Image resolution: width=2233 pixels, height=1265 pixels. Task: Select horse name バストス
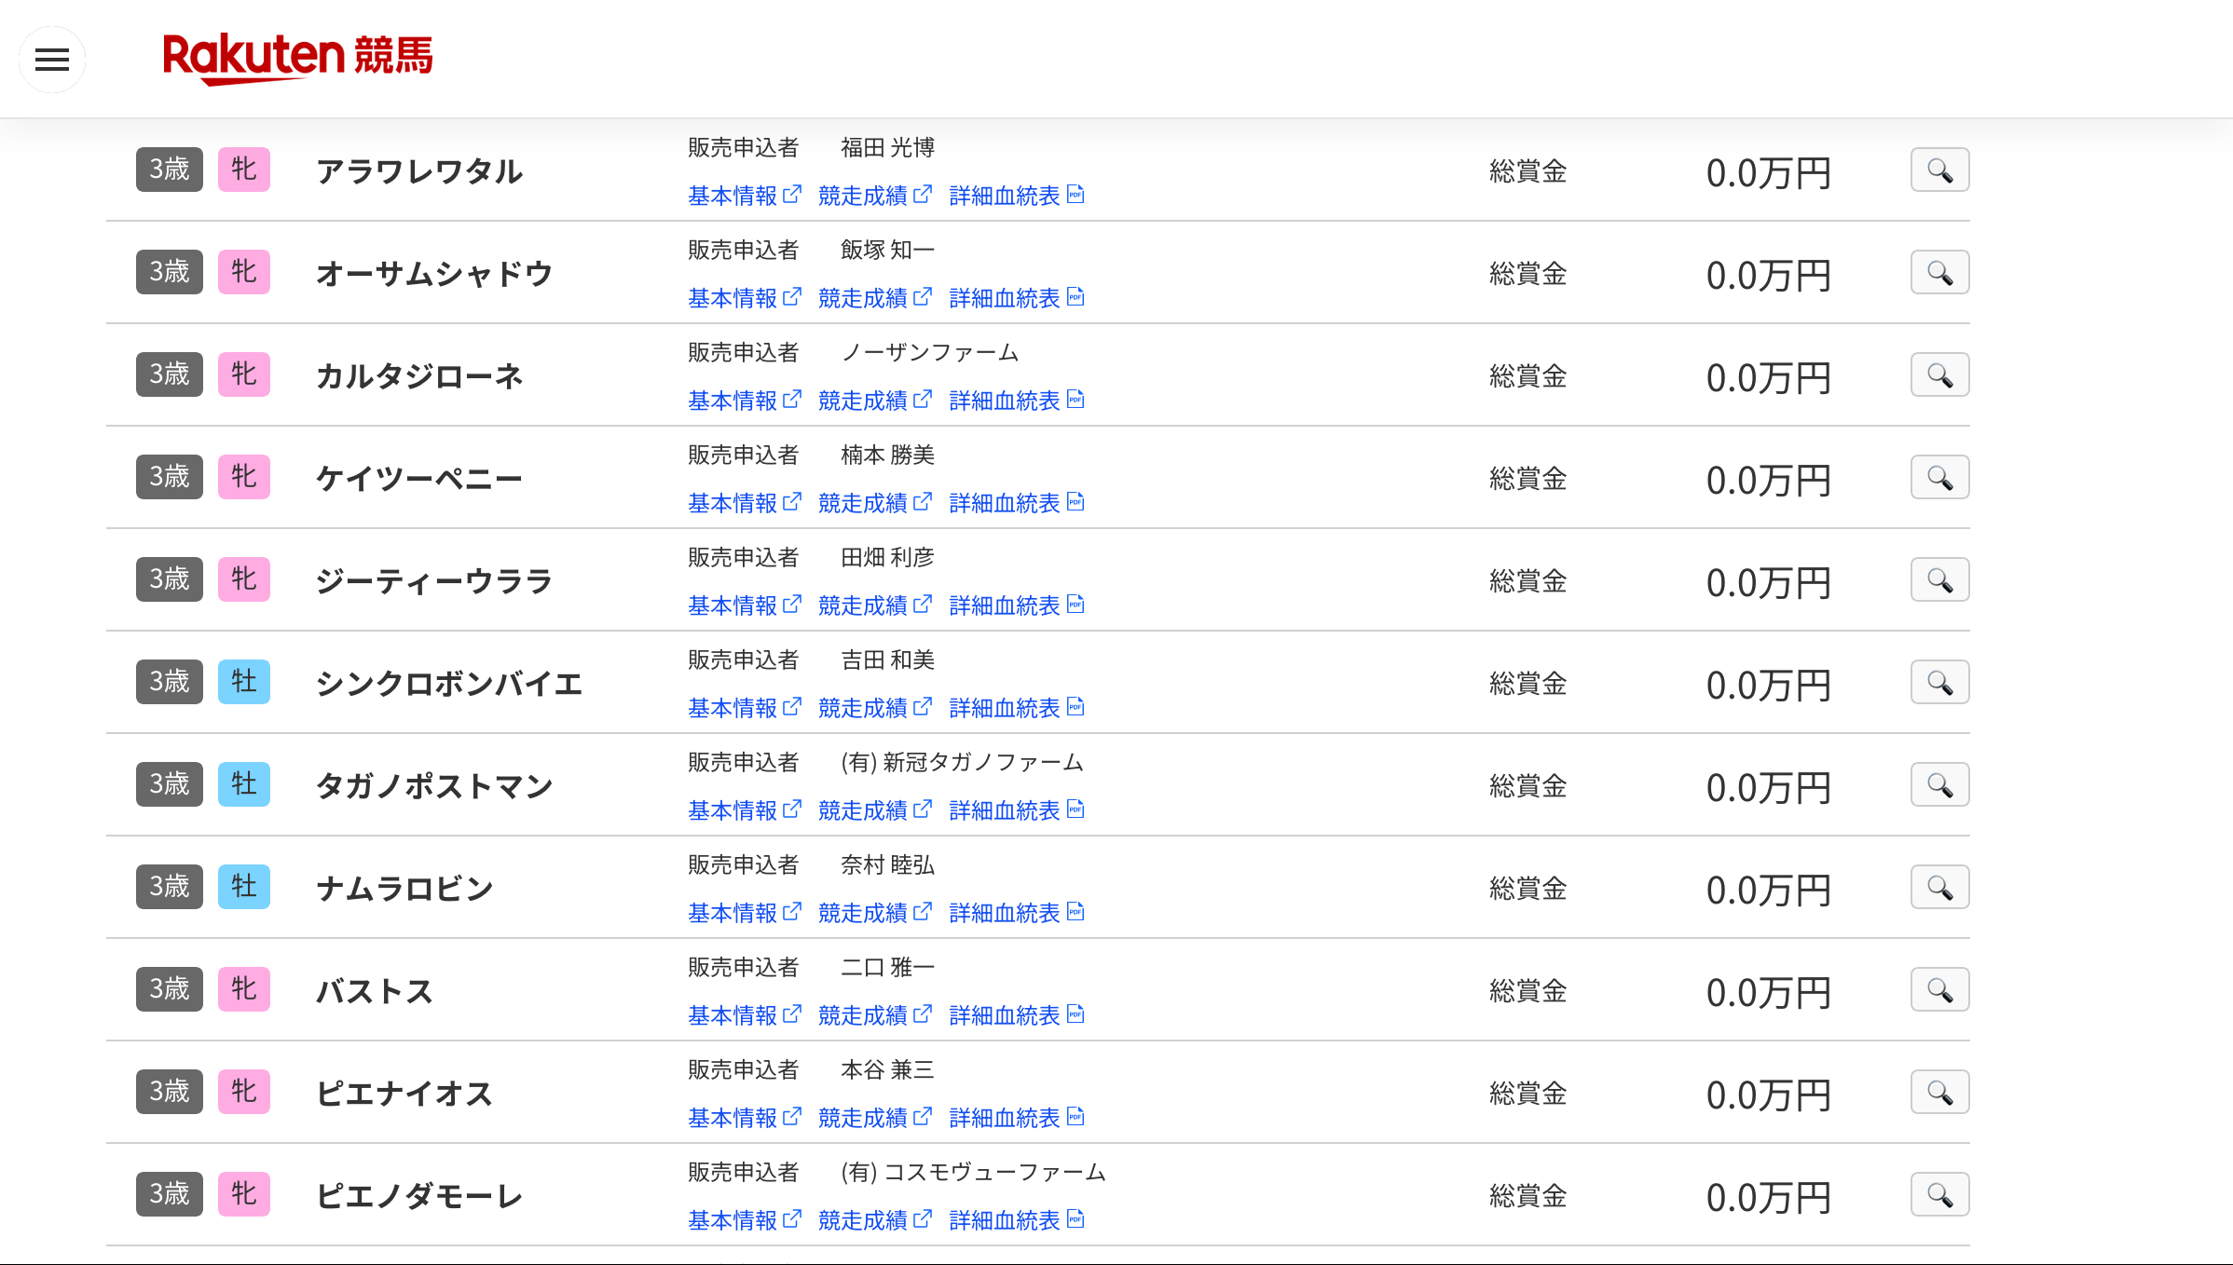[375, 991]
